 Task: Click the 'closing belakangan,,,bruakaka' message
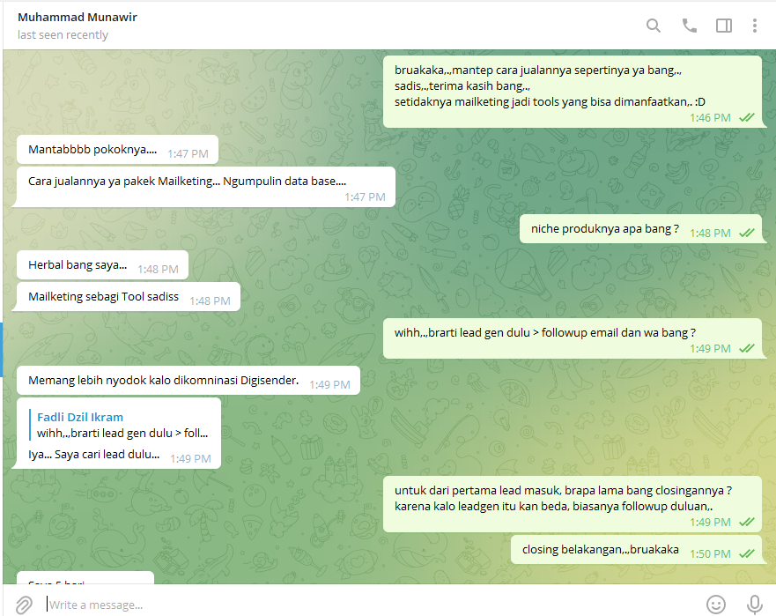pyautogui.click(x=600, y=550)
